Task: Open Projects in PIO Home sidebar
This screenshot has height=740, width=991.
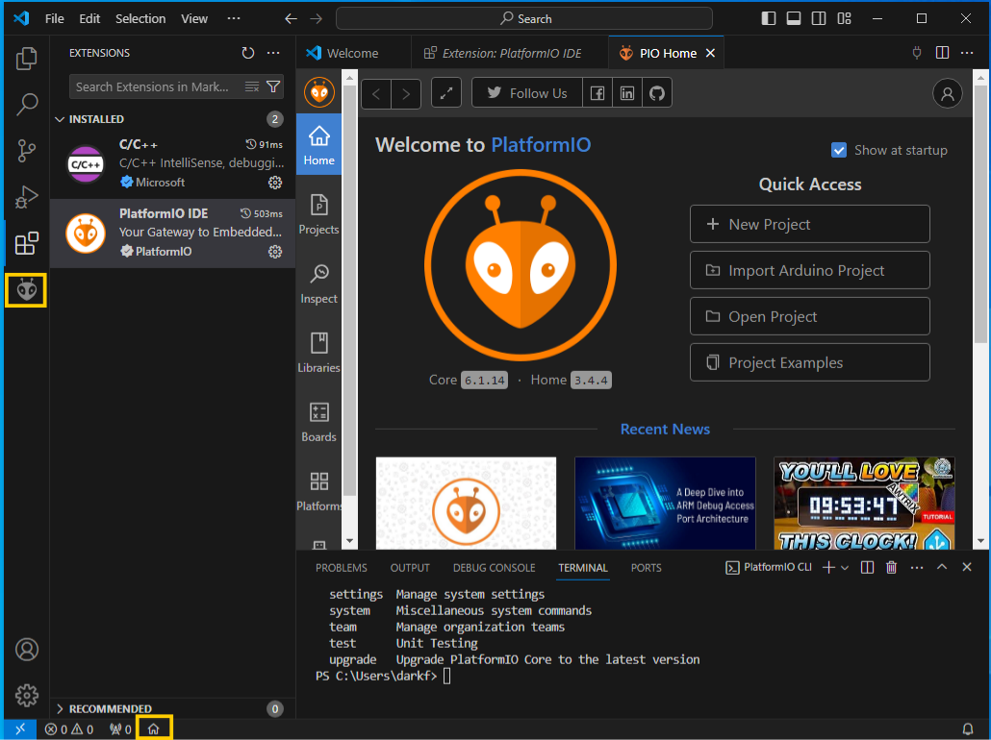Action: 318,214
